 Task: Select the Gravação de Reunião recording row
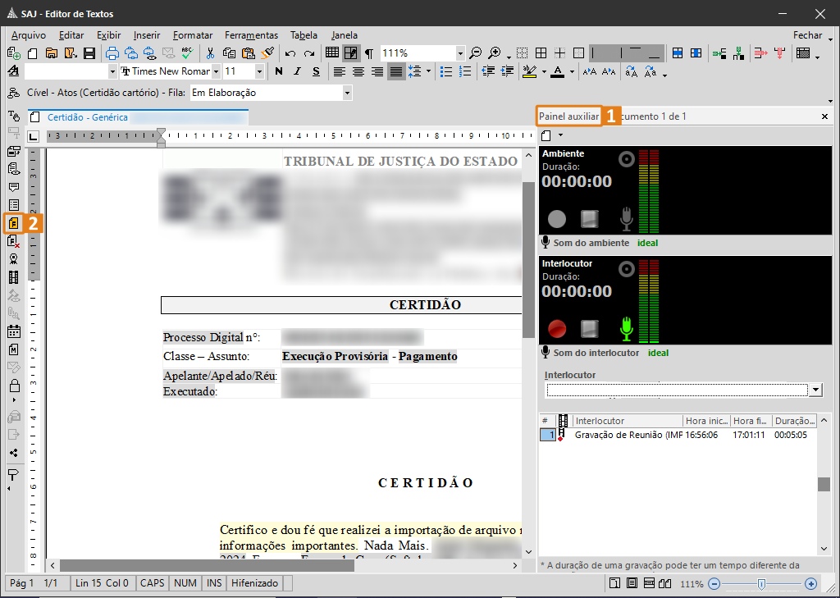678,435
